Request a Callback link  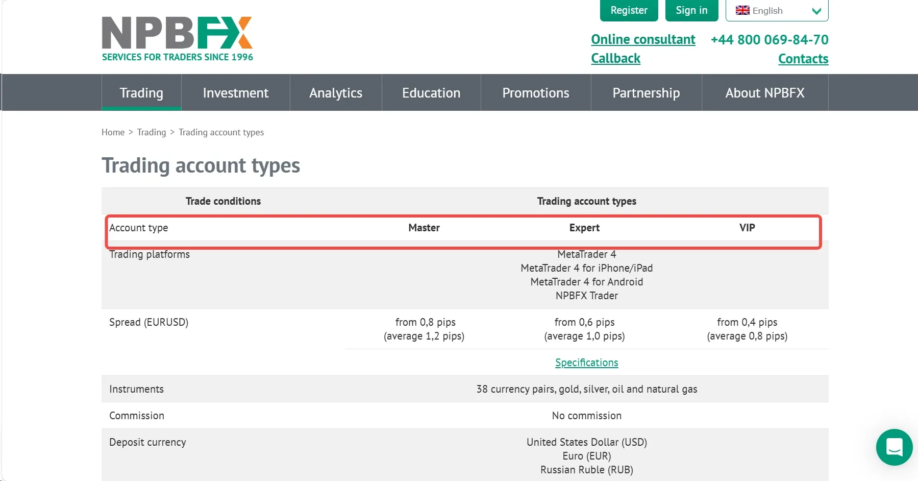615,59
